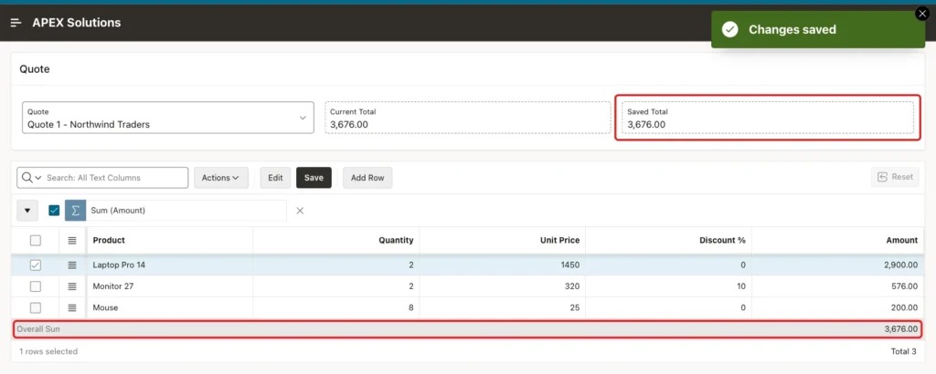Click the Saved Total field

click(x=767, y=118)
